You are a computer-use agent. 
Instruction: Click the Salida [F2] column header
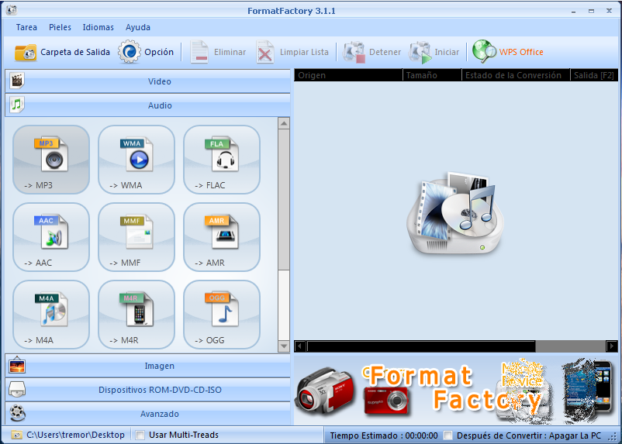(594, 75)
